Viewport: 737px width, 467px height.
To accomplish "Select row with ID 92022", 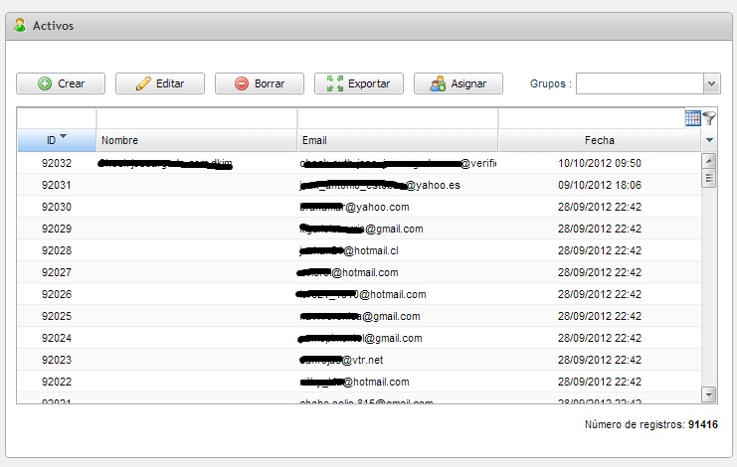I will pyautogui.click(x=359, y=382).
